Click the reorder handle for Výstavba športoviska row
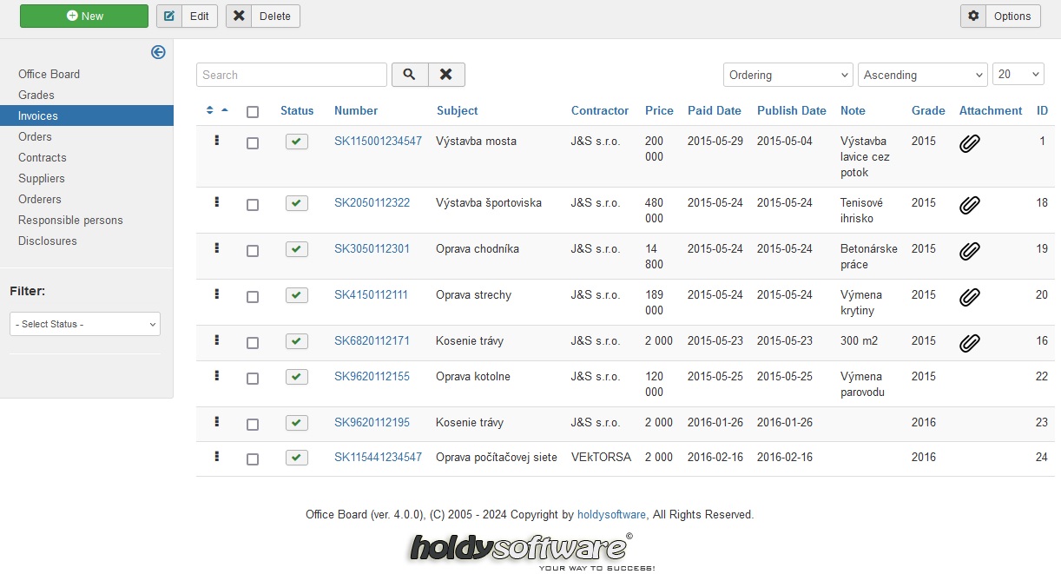The height and width of the screenshot is (574, 1061). 217,201
